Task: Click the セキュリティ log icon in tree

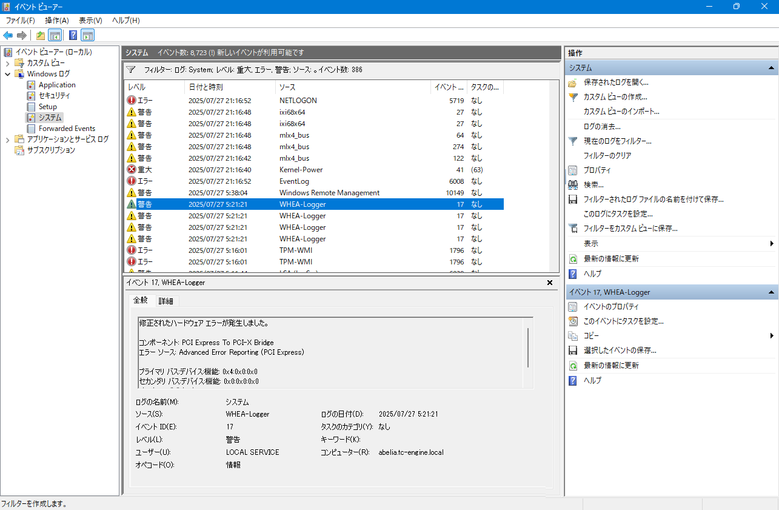Action: point(32,96)
